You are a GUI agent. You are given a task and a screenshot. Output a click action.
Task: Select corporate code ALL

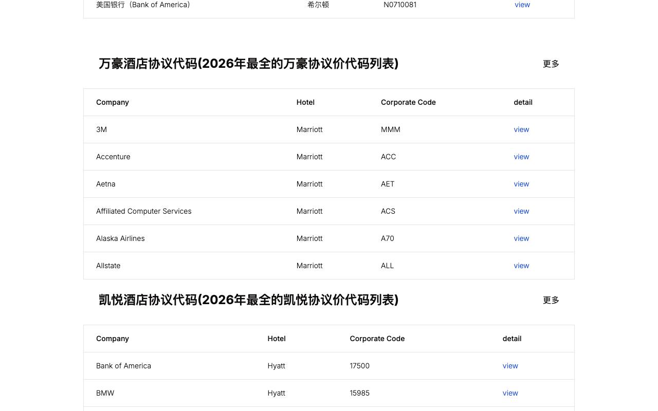point(388,266)
